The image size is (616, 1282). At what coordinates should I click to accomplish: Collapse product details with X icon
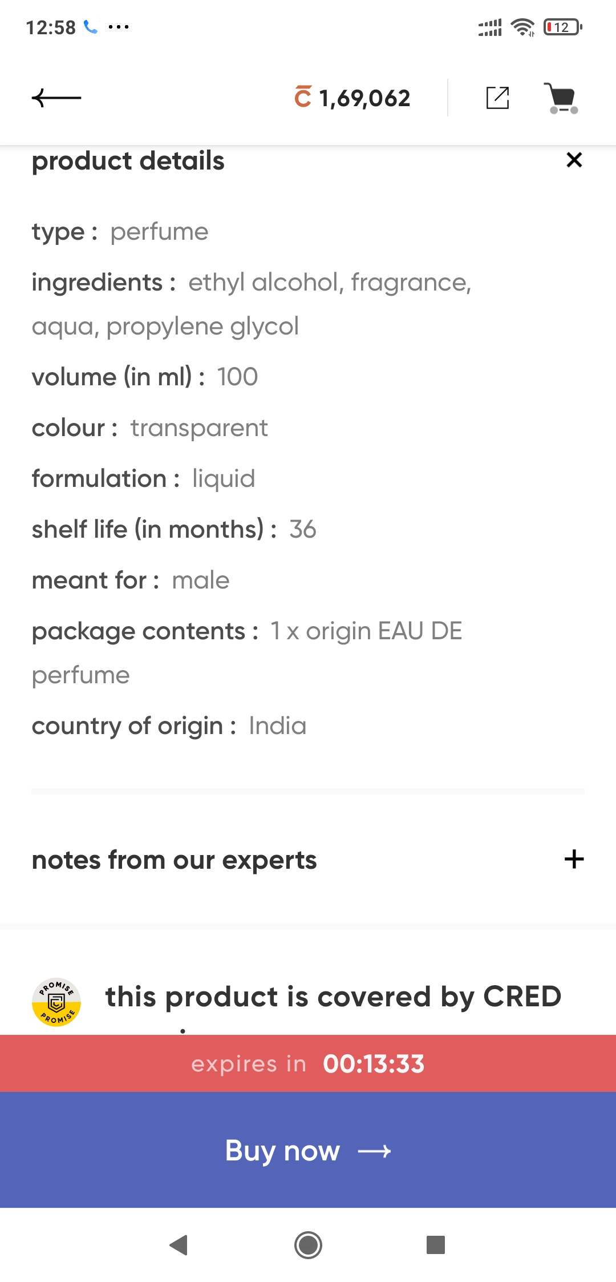pos(574,160)
